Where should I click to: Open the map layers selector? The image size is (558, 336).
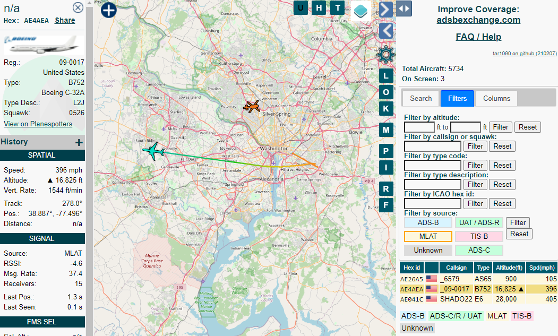(360, 11)
